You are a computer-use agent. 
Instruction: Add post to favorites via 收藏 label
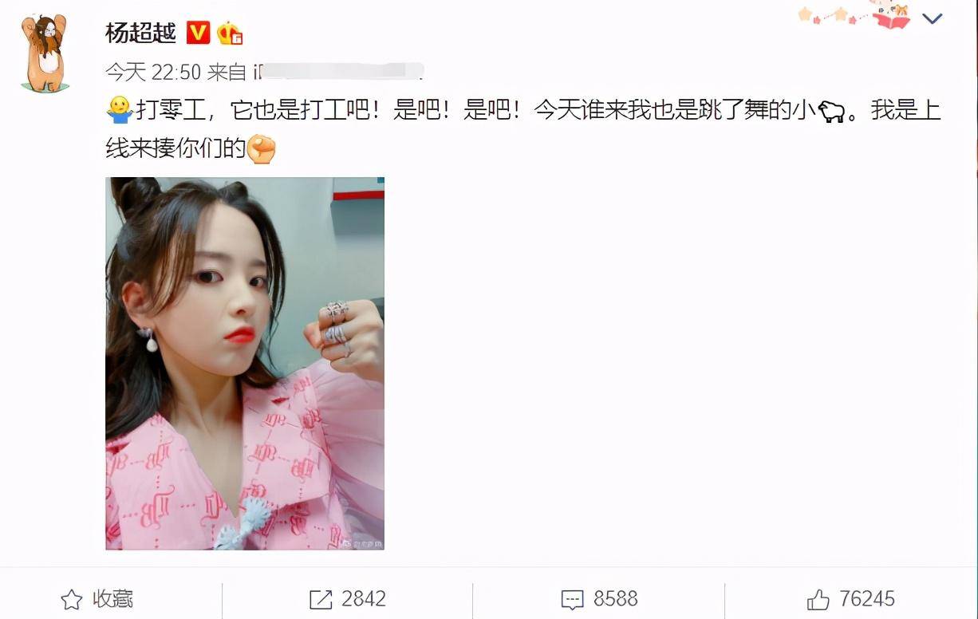click(112, 599)
